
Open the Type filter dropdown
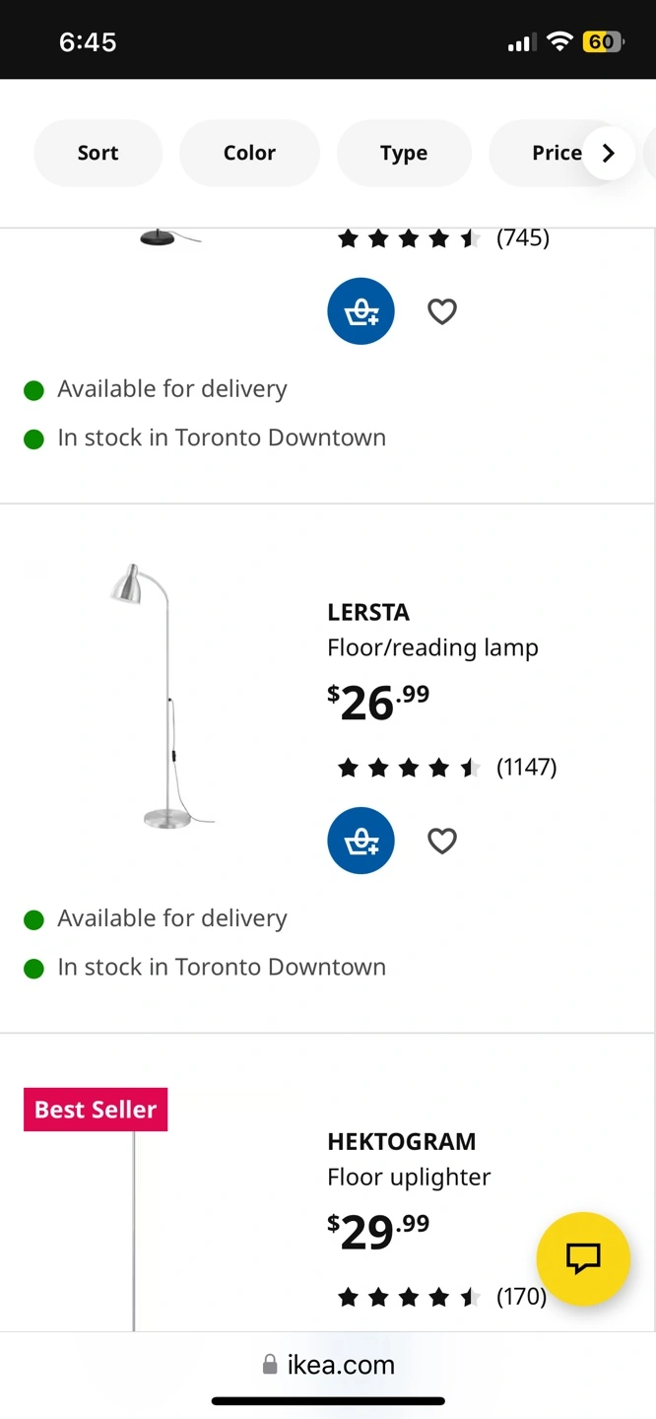click(404, 153)
